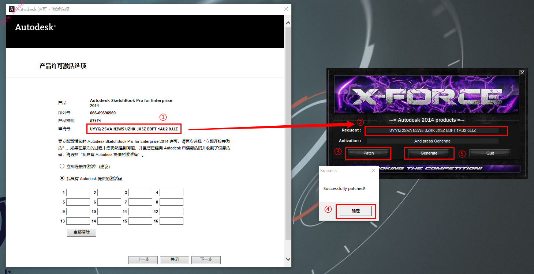This screenshot has height=274, width=534.
Task: Click activation code field 7
Action: (x=140, y=202)
